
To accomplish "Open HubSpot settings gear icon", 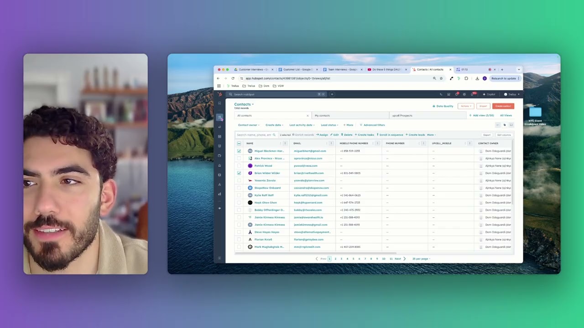I will (464, 94).
